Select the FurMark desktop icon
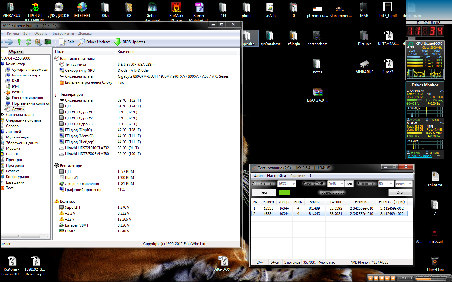This screenshot has width=452, height=282. click(x=176, y=11)
